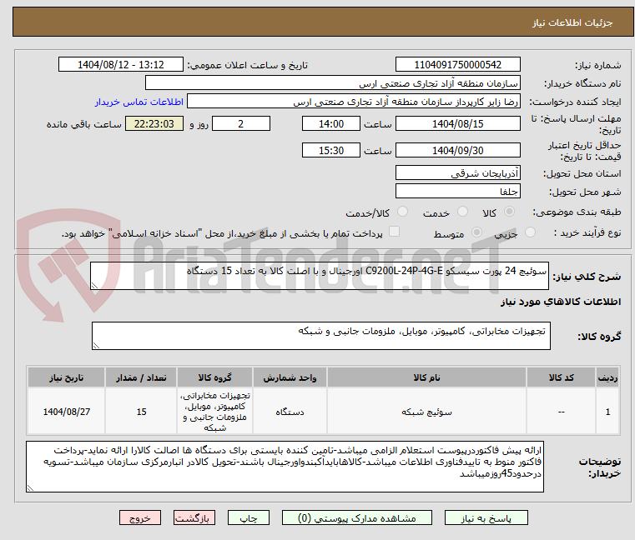Click the validity time field 15:30
Screen dimensions: 635x540
pos(331,151)
